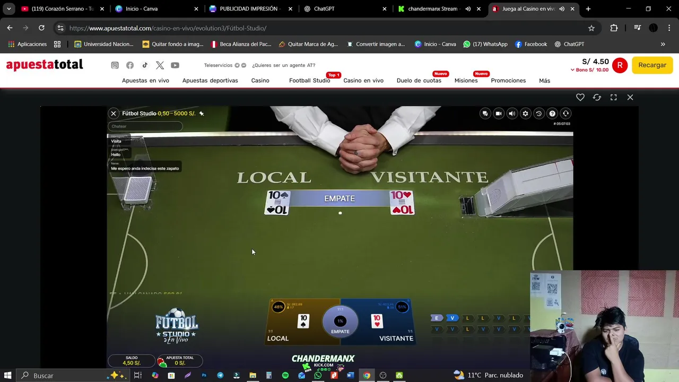
Task: Open Casino en vivo menu item
Action: point(363,81)
